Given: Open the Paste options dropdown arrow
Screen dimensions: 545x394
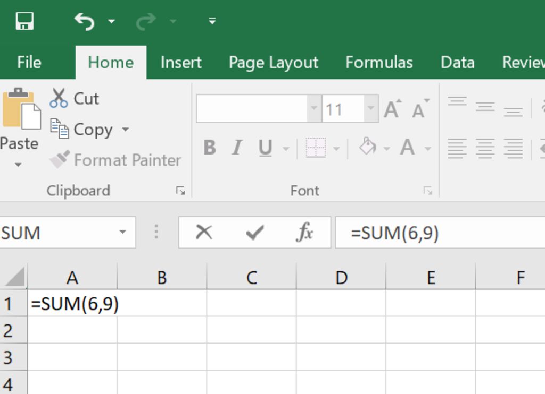Looking at the screenshot, I should 18,165.
